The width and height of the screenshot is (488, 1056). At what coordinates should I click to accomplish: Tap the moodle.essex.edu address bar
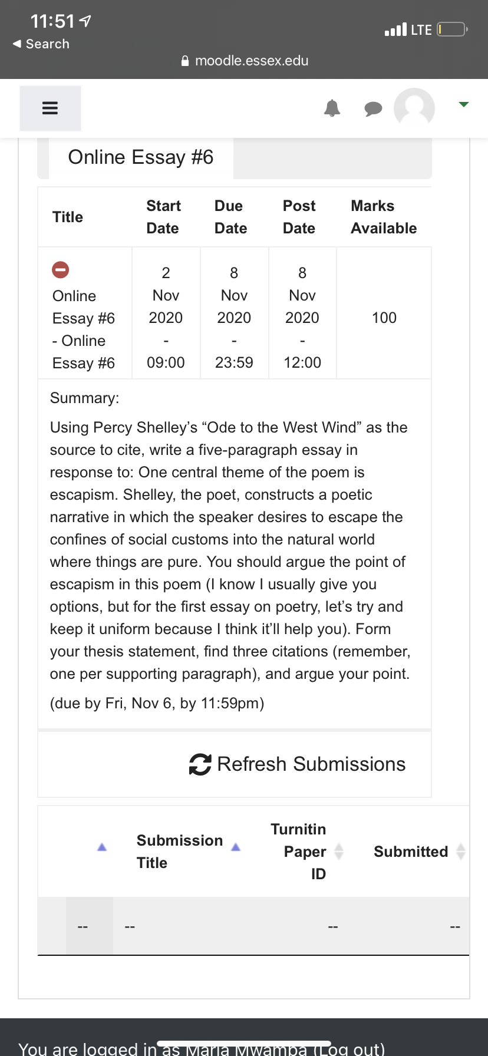point(245,61)
